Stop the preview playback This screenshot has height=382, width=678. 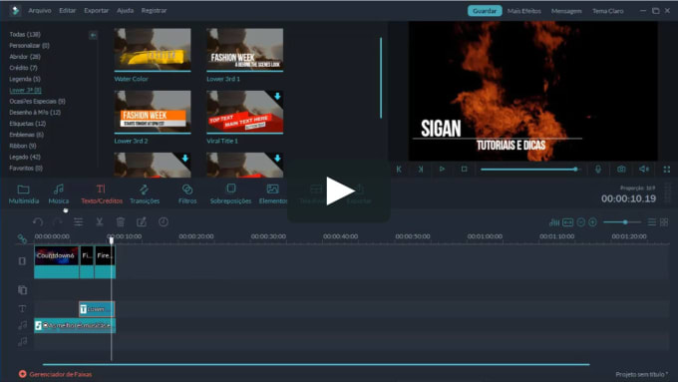pos(464,170)
